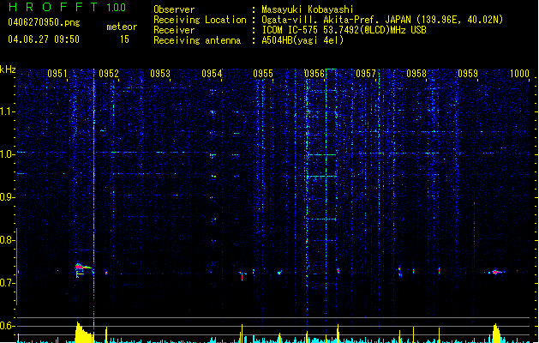This screenshot has height=343, width=539.
Task: Click the yellow power peak near 0959
Action: [x=496, y=333]
